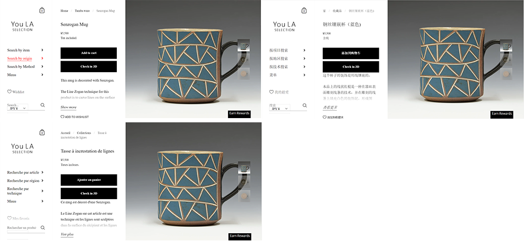Expand Recherche par région chevron
This screenshot has height=242, width=524.
[x=42, y=181]
